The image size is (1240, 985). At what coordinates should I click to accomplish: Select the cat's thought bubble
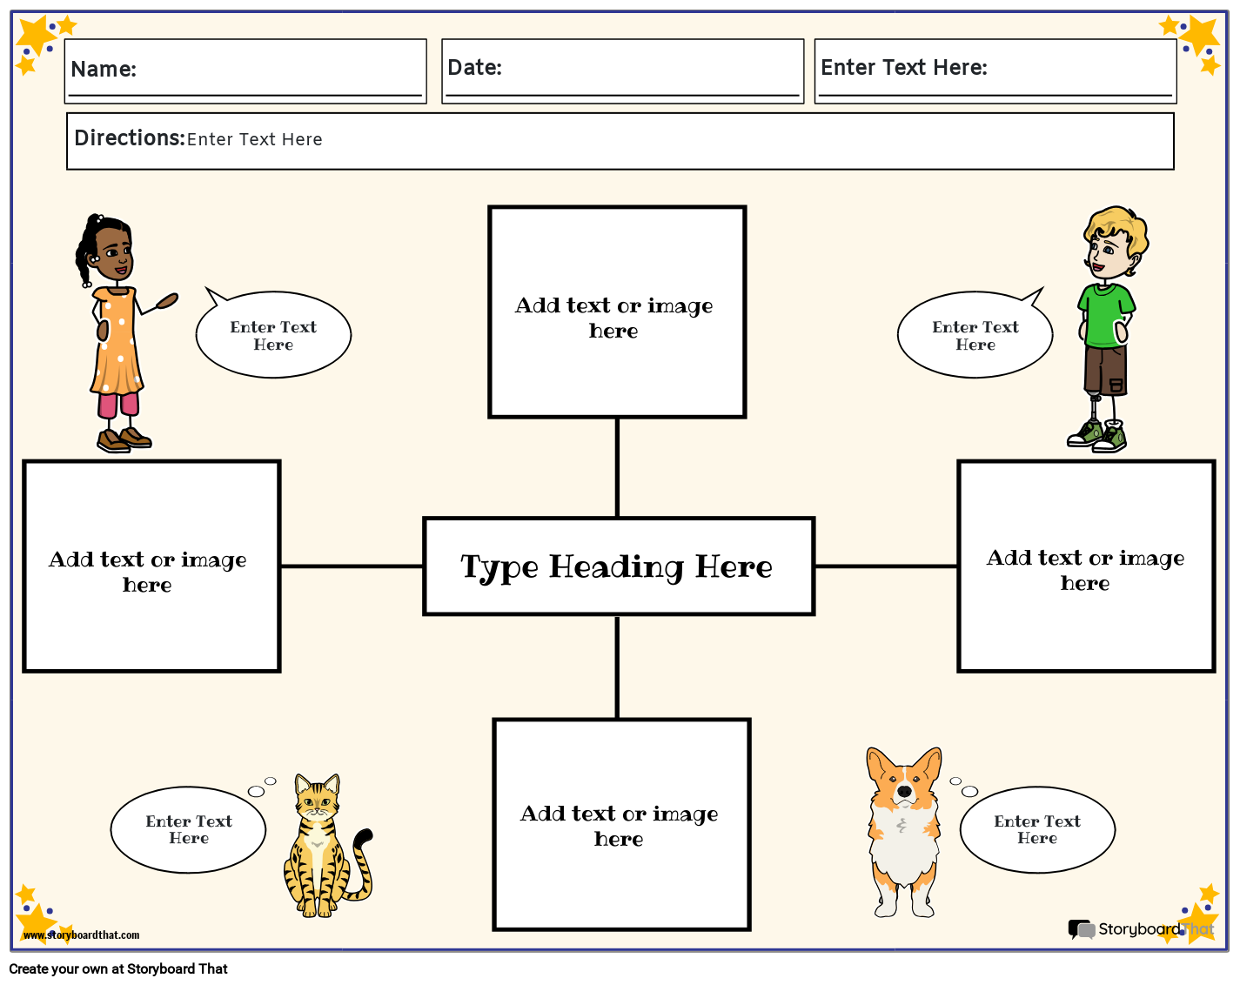point(189,829)
